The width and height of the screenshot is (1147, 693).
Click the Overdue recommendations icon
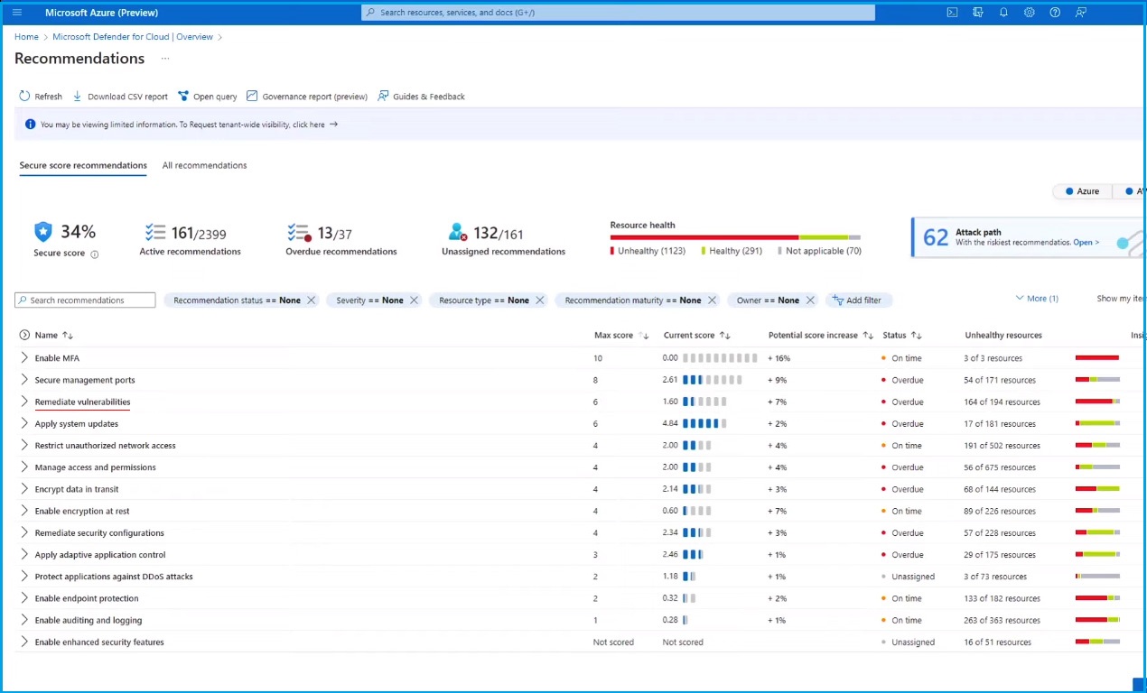coord(299,233)
